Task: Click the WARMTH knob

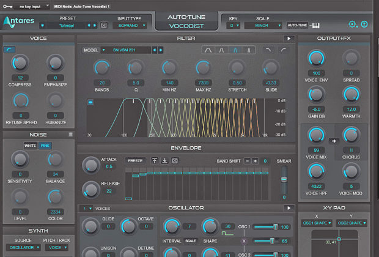Action: 351,95
